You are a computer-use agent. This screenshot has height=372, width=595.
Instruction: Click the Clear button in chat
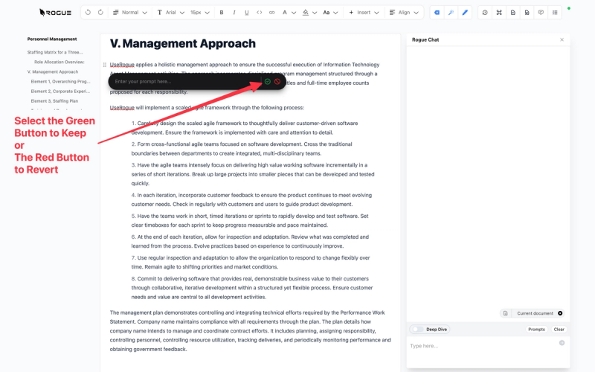(x=559, y=329)
